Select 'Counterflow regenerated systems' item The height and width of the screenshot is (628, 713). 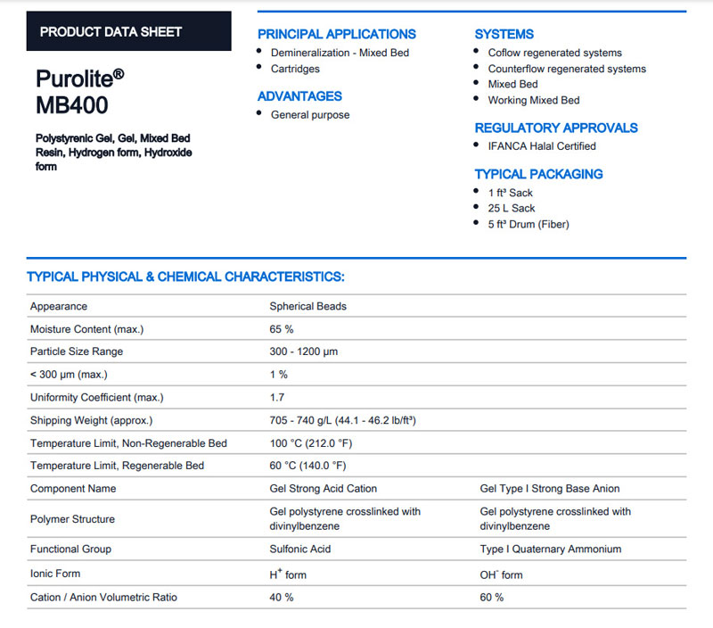pos(567,69)
